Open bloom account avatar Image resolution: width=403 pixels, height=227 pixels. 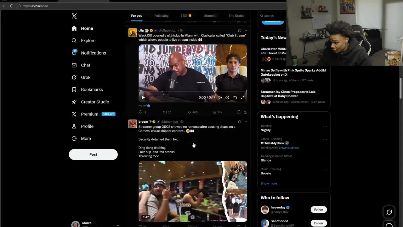[x=133, y=124]
